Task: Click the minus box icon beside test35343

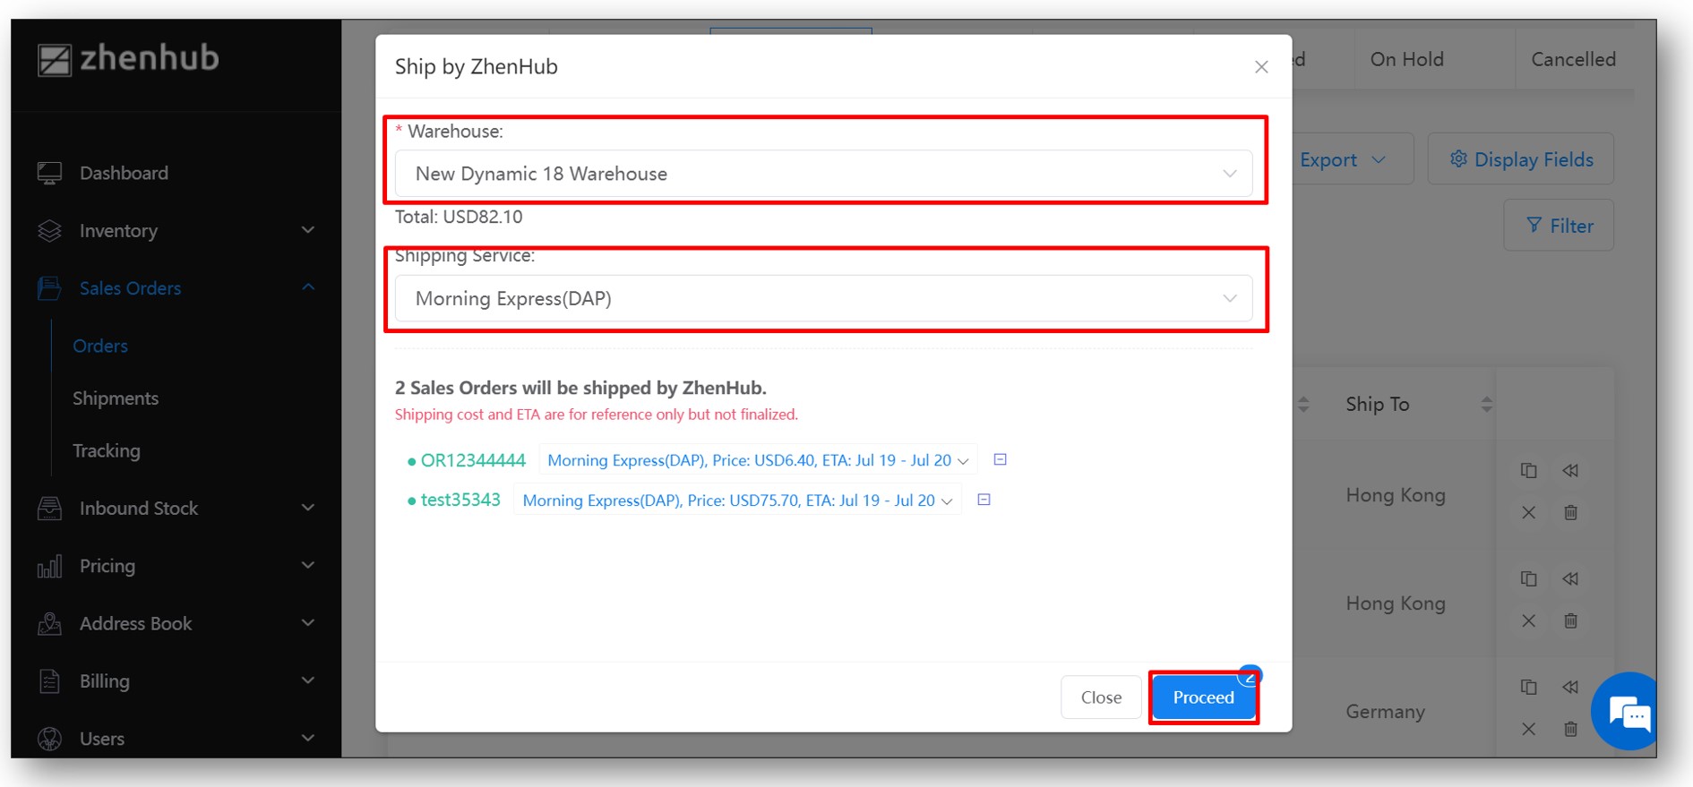Action: point(984,500)
